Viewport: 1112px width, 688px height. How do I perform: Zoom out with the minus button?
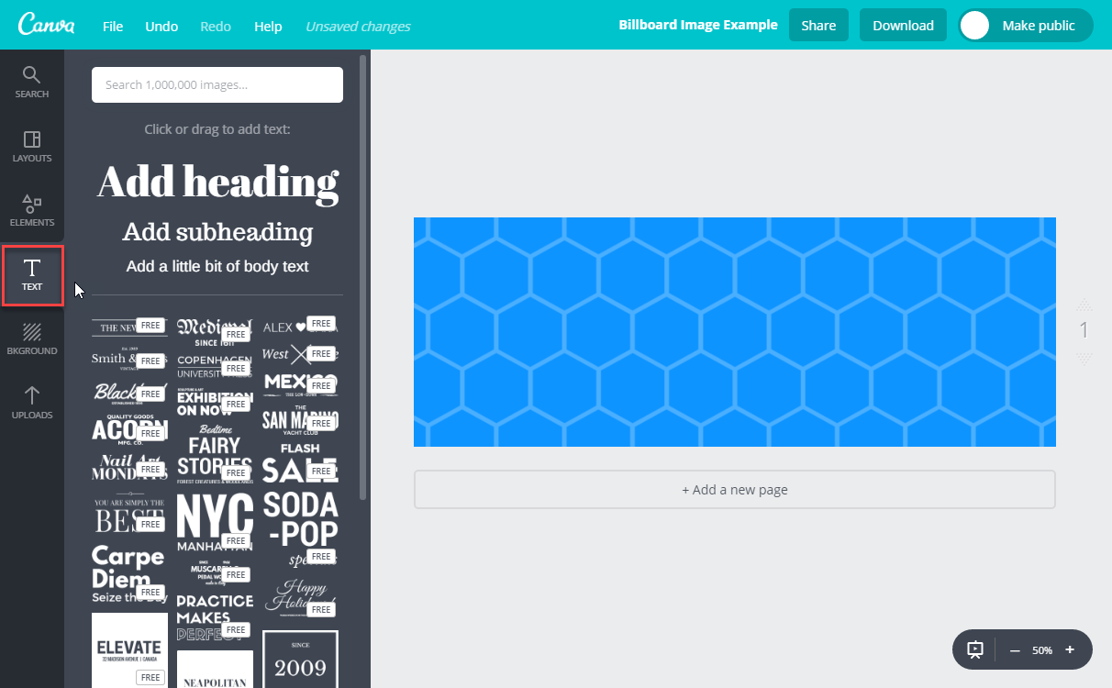point(1015,649)
